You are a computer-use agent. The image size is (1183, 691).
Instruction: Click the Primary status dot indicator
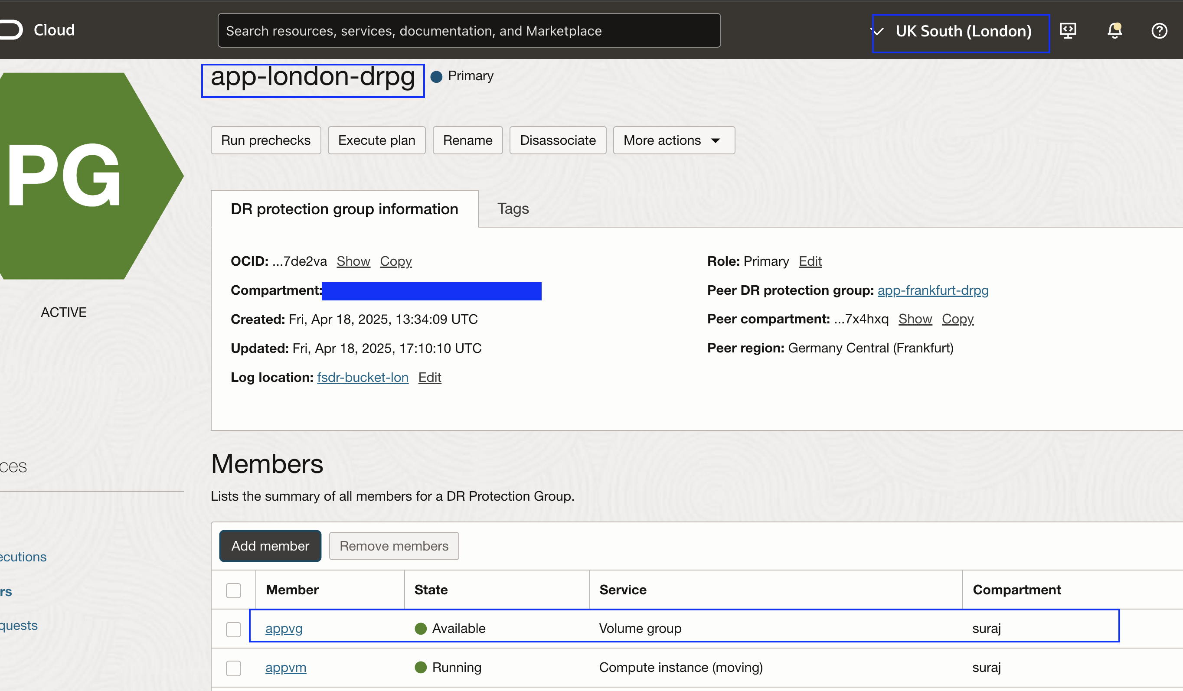tap(437, 77)
